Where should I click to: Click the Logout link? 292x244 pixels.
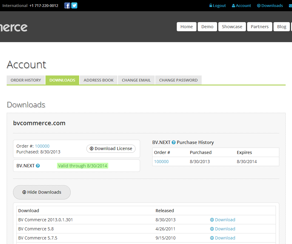217,5
